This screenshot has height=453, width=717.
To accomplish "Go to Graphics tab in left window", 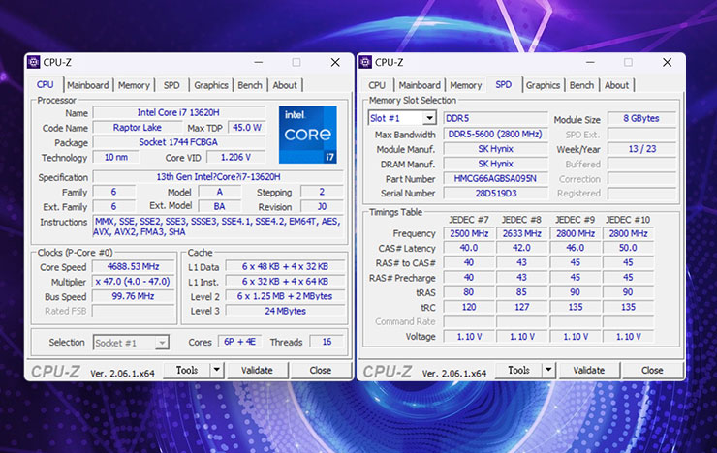I will click(211, 85).
